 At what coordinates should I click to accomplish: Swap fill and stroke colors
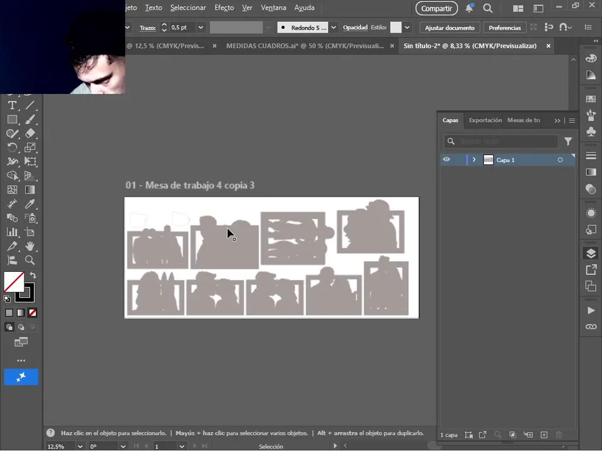click(x=33, y=276)
